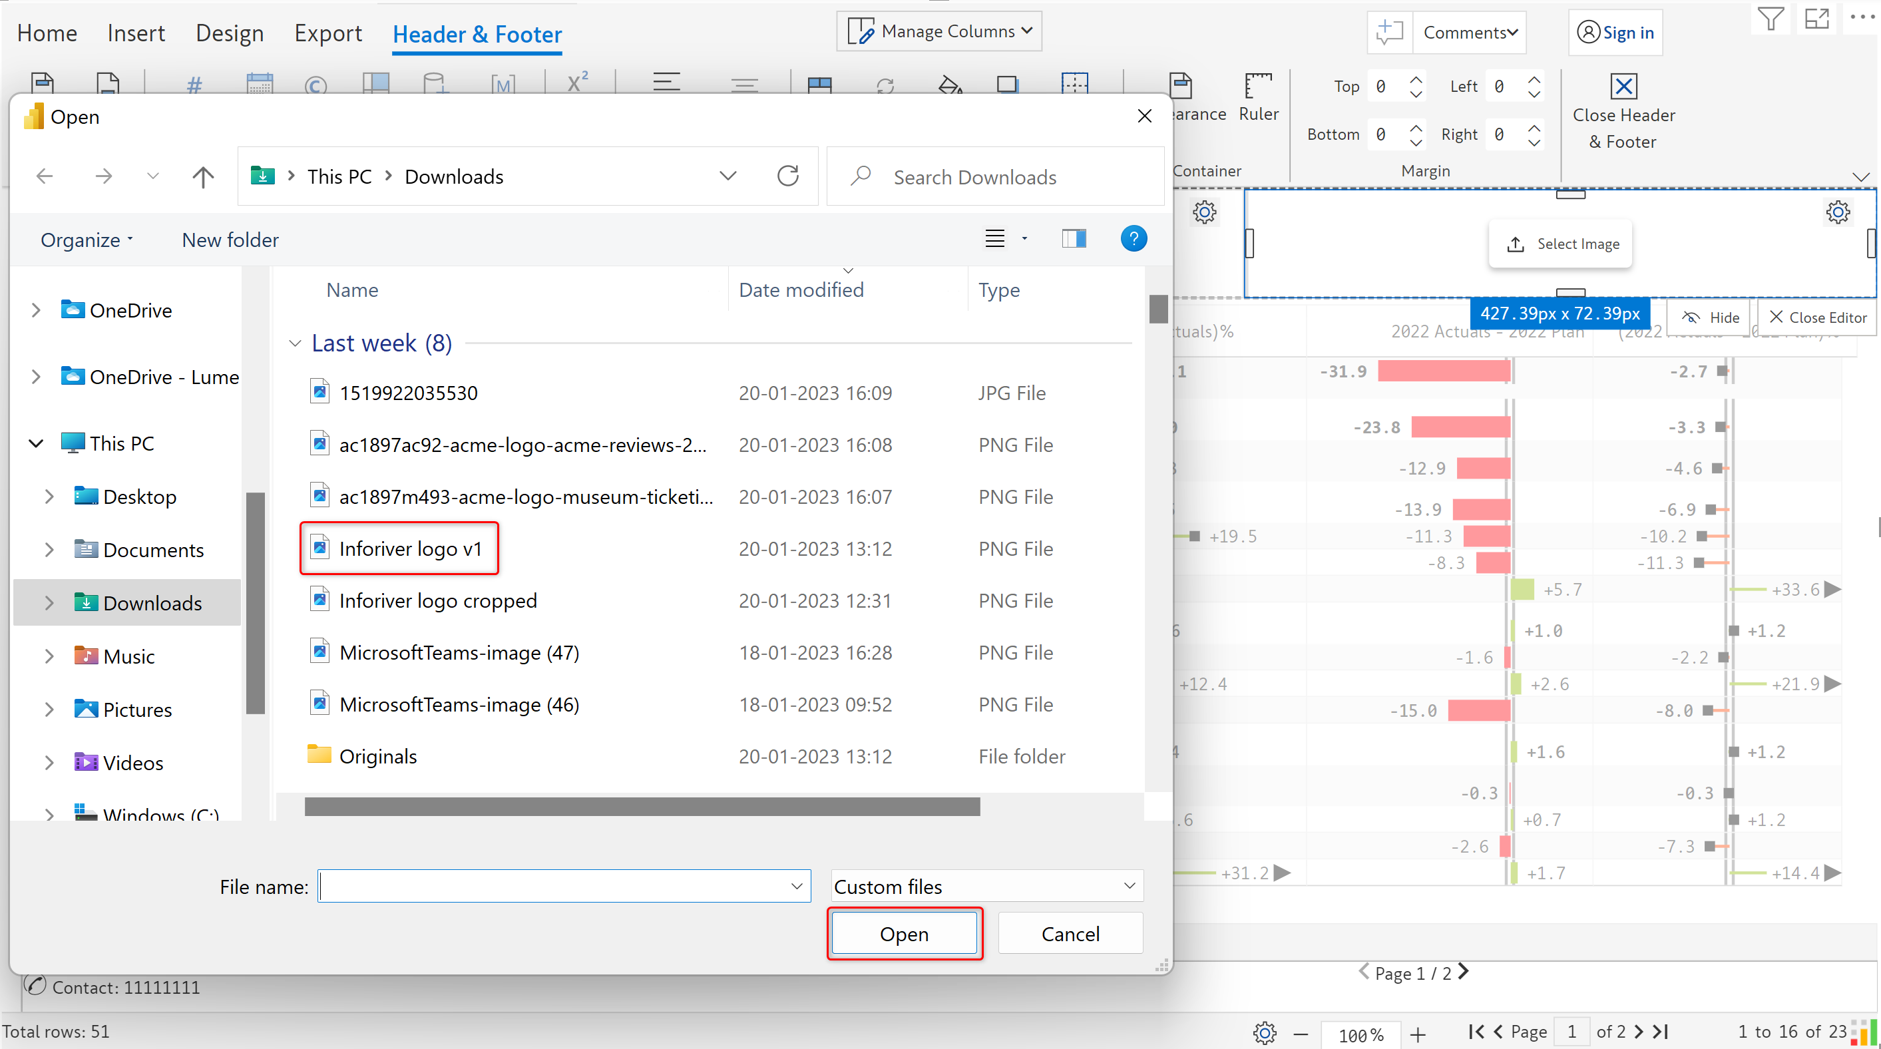Click the File name input field
The width and height of the screenshot is (1881, 1049).
pyautogui.click(x=555, y=886)
